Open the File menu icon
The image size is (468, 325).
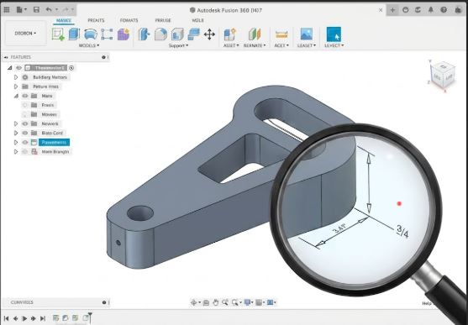coord(21,10)
